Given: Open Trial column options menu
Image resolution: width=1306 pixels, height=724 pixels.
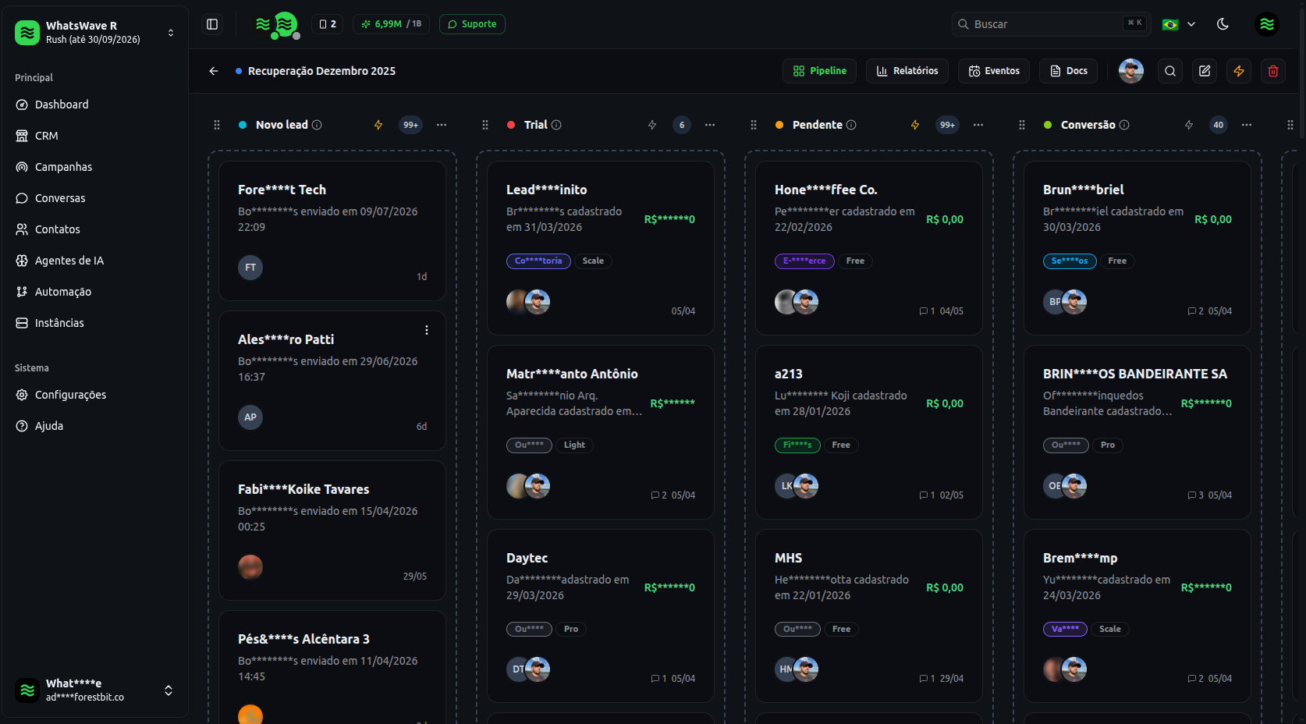Looking at the screenshot, I should coord(710,125).
